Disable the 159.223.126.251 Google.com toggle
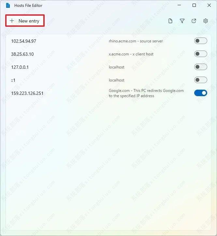Viewport: 217px width, 236px height. coord(201,93)
